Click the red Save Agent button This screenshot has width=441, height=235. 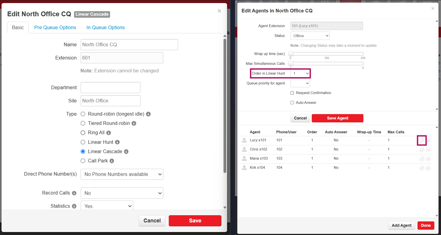337,118
